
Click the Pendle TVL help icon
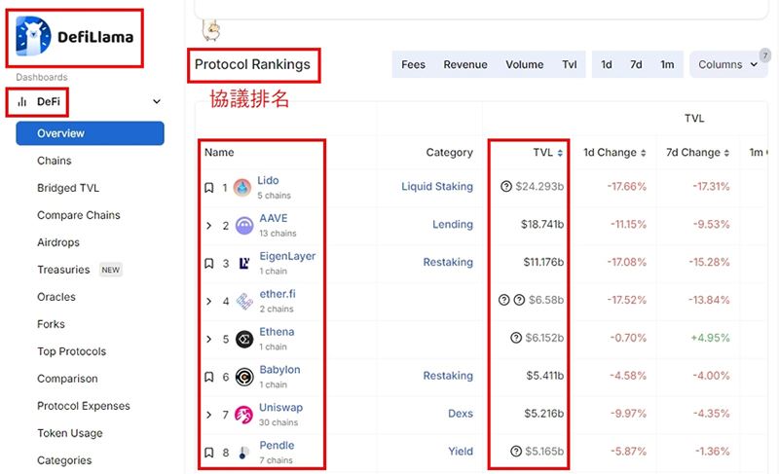(516, 452)
